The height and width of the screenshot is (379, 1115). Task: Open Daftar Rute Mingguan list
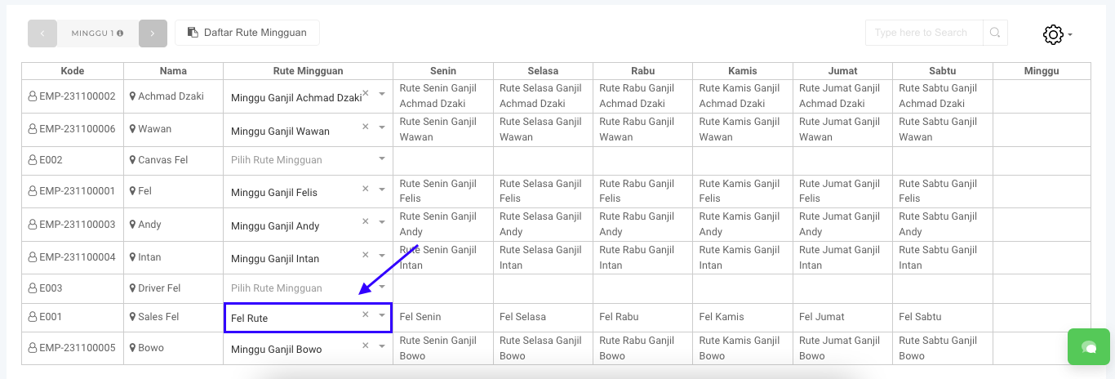click(247, 33)
